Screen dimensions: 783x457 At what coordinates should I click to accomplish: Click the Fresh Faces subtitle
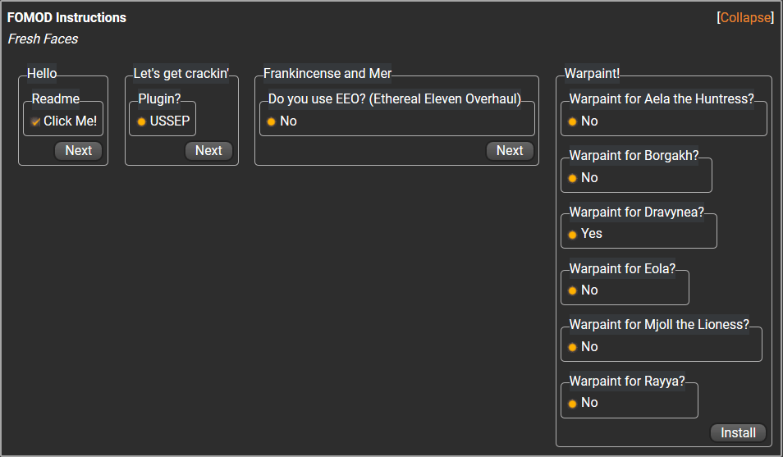pyautogui.click(x=43, y=39)
